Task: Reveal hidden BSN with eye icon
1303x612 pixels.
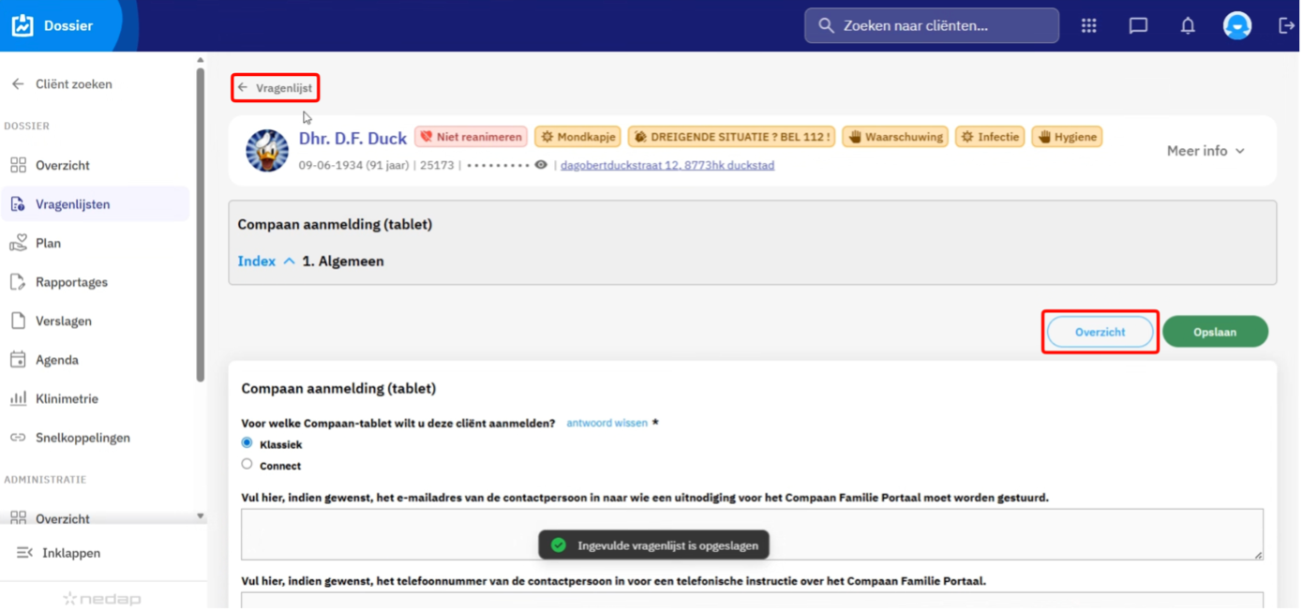Action: click(x=541, y=165)
